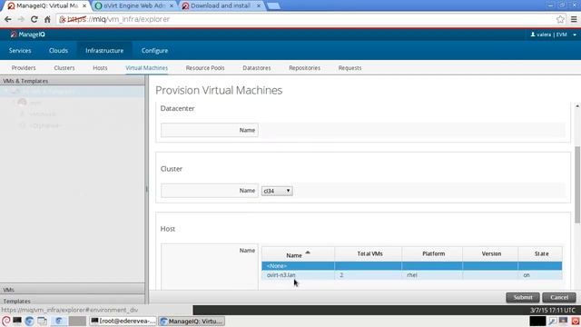Go to the Hosts sub-tab

(100, 68)
